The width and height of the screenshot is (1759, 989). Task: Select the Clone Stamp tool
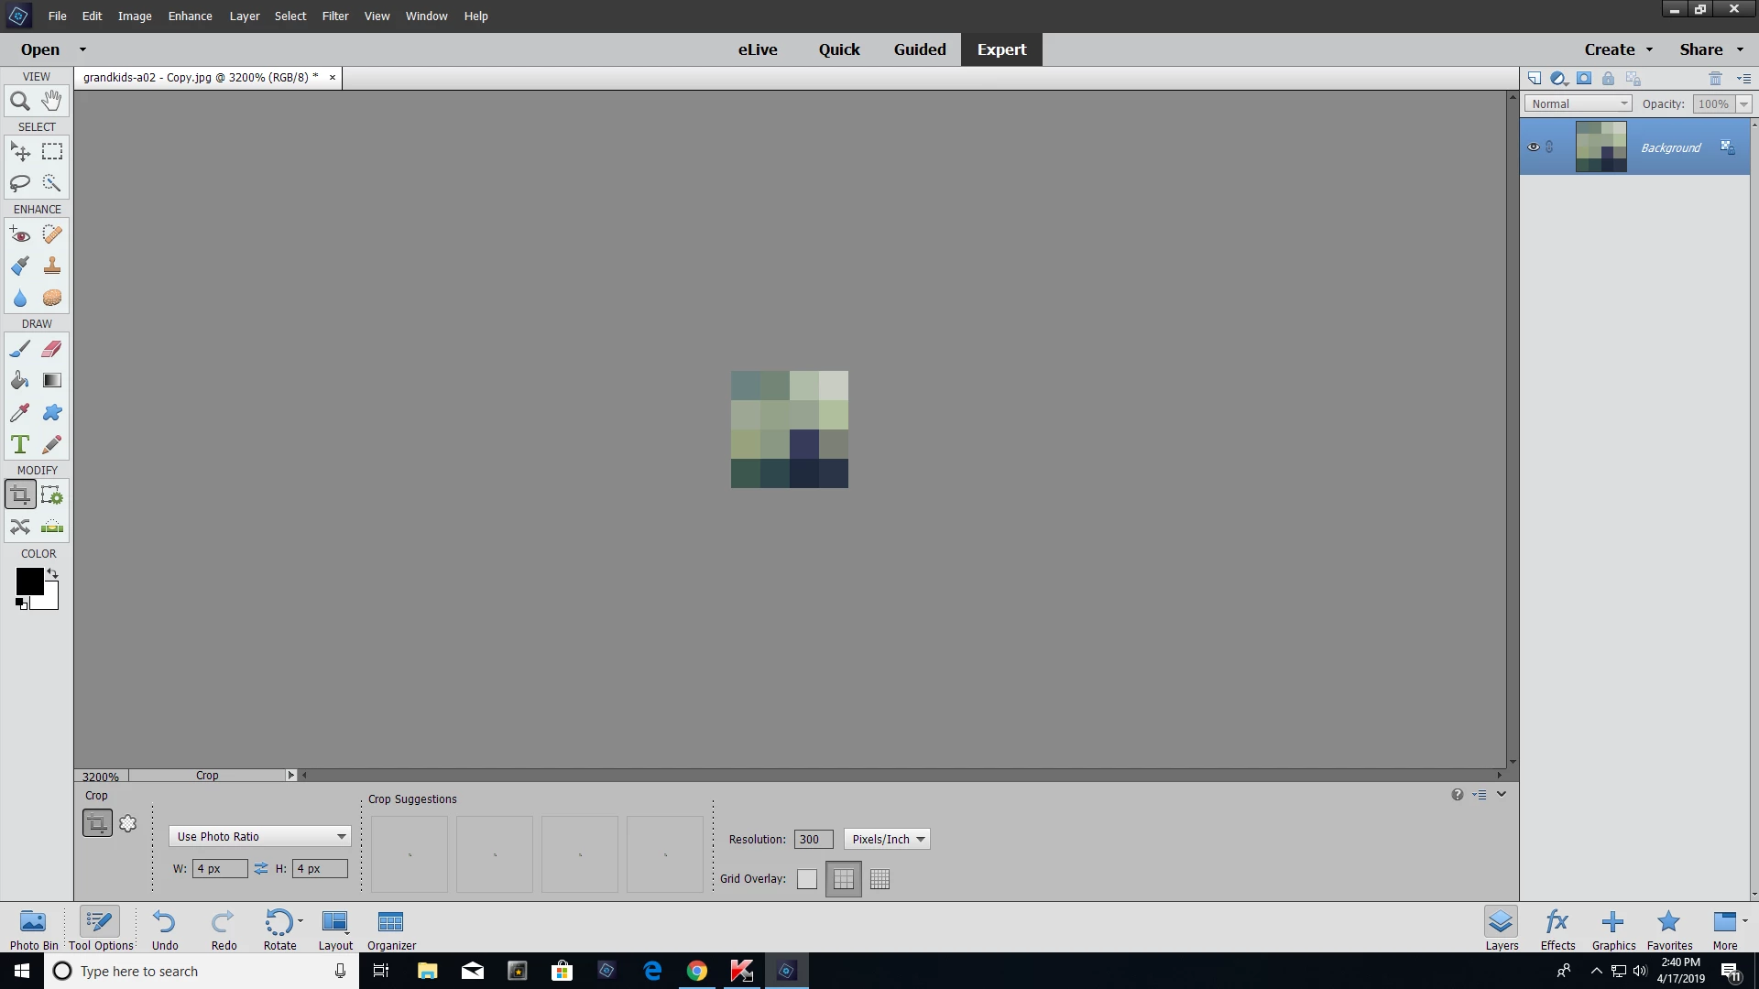tap(52, 266)
